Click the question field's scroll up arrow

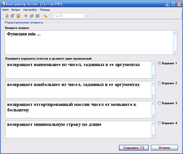coord(175,33)
